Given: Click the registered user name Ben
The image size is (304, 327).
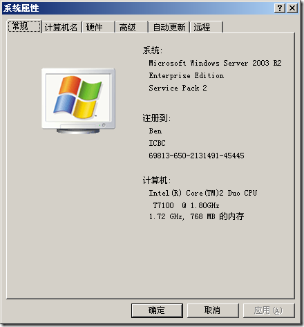Looking at the screenshot, I should pos(155,131).
